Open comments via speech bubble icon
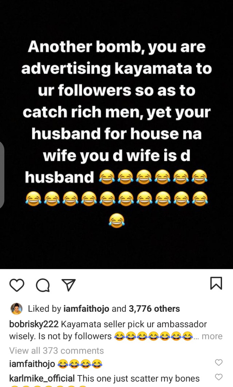The height and width of the screenshot is (387, 233). (43, 285)
